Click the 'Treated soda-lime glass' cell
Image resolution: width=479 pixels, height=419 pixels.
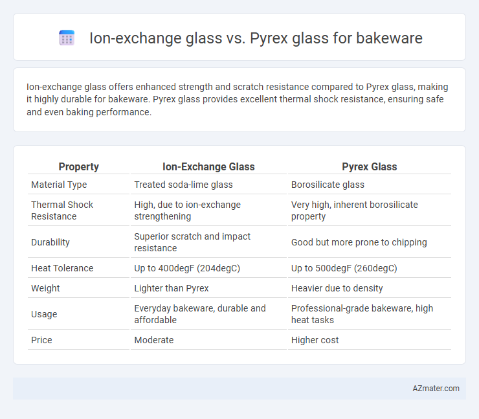pos(183,185)
